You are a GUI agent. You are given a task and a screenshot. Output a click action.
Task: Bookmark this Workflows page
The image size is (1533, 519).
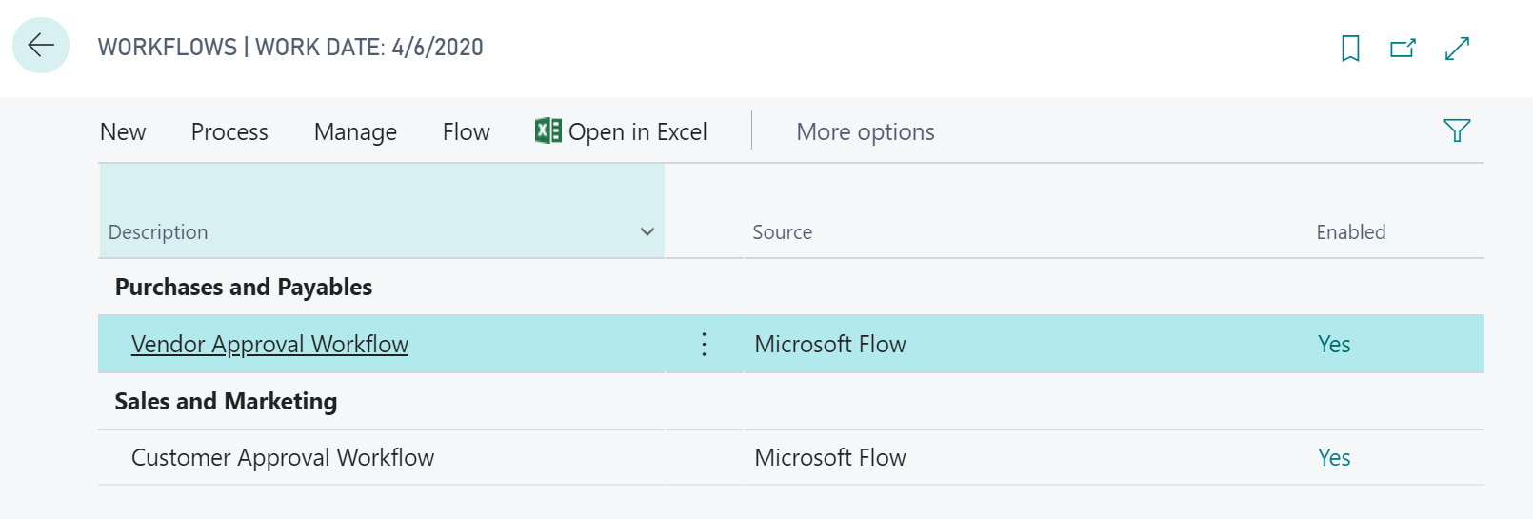1350,48
